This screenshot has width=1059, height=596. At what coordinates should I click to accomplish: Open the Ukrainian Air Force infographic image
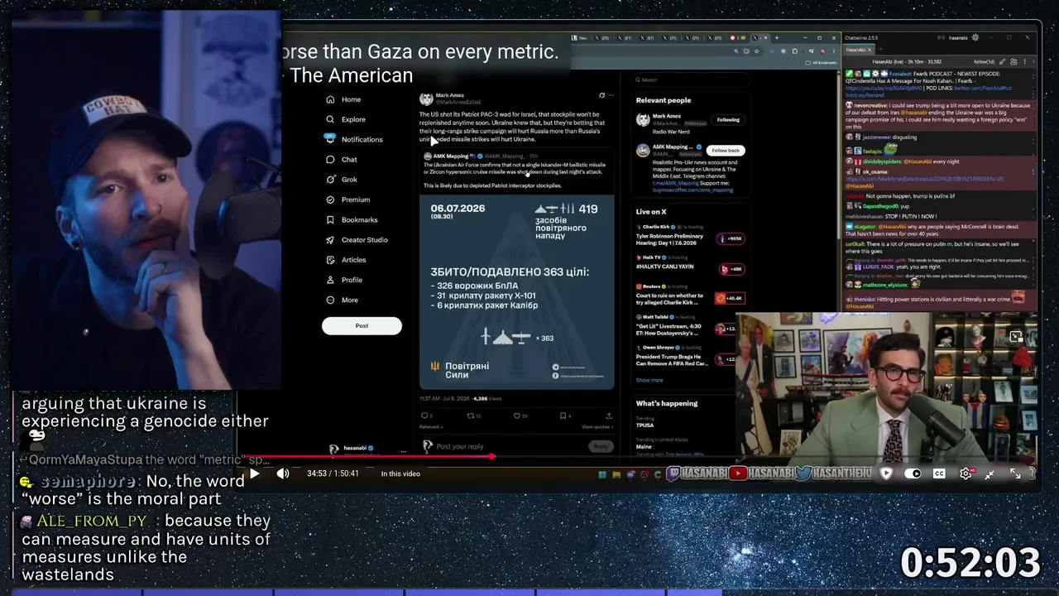tap(516, 291)
